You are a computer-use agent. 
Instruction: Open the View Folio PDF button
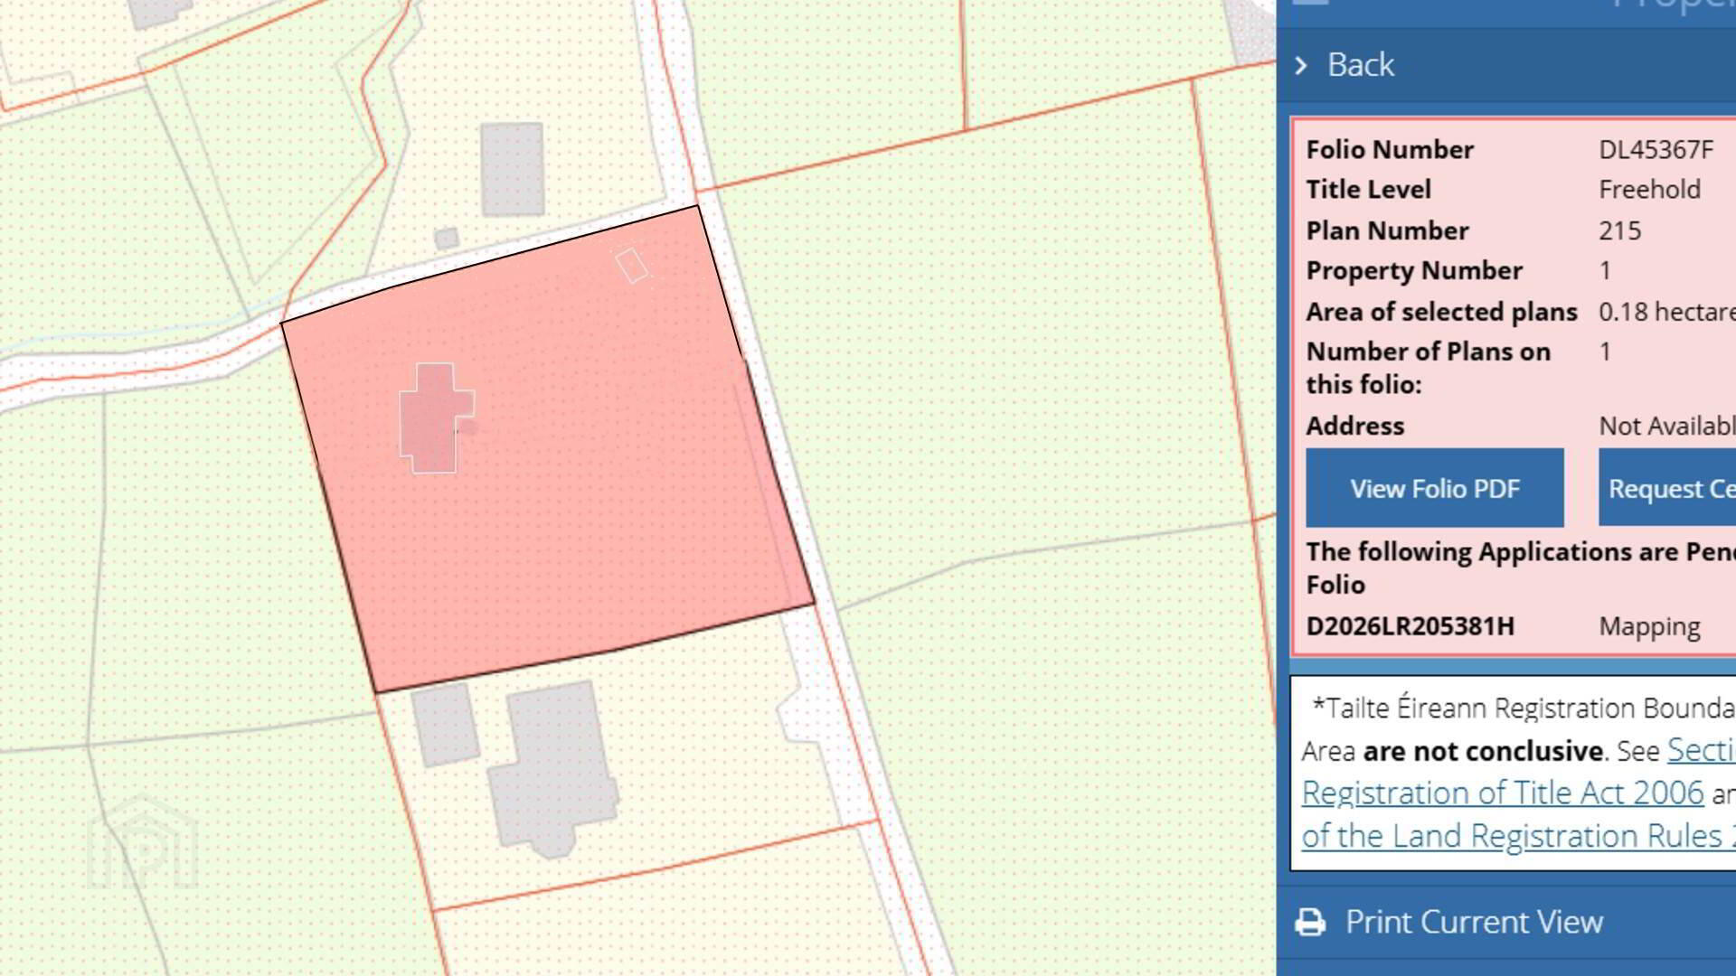pyautogui.click(x=1435, y=488)
